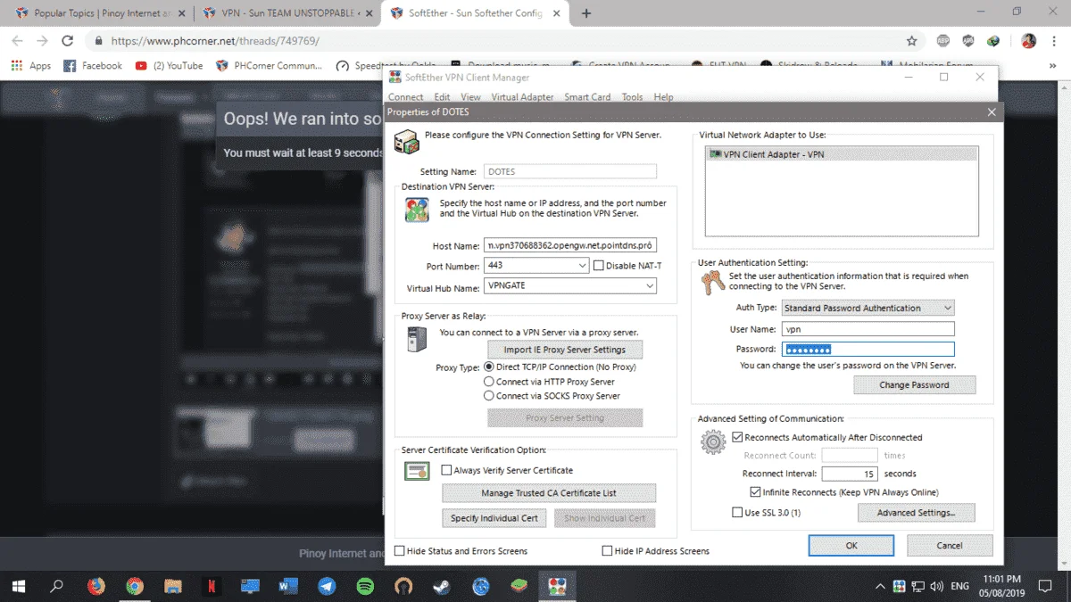
Task: Cancel the Properties of DOTES dialog
Action: (950, 545)
